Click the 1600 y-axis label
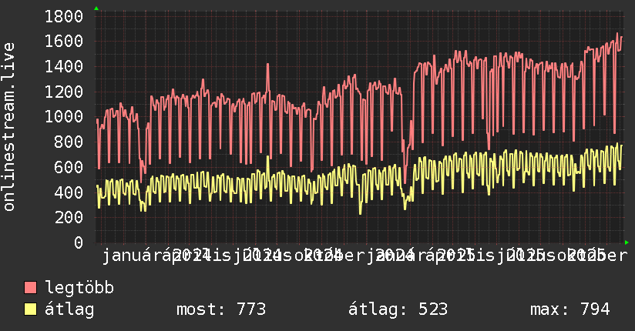 (64, 42)
